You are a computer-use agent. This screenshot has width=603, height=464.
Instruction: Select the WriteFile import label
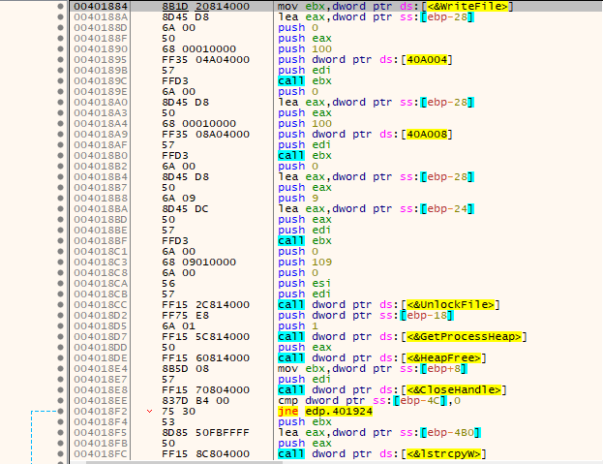point(467,7)
